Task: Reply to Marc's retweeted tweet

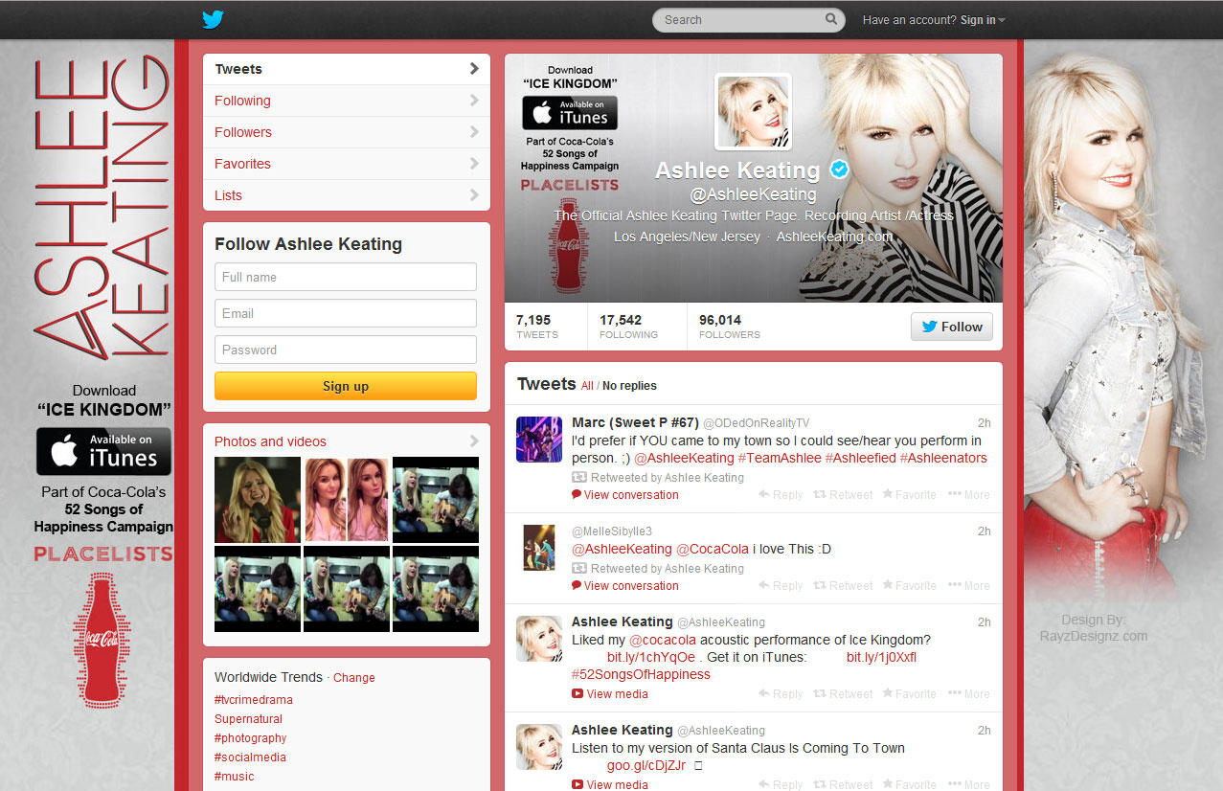Action: pos(781,495)
